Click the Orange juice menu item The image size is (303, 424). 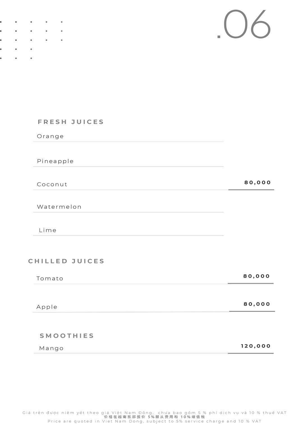(x=50, y=136)
